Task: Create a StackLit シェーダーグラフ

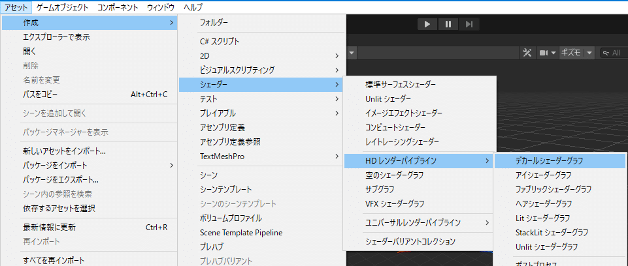Action: [560, 233]
